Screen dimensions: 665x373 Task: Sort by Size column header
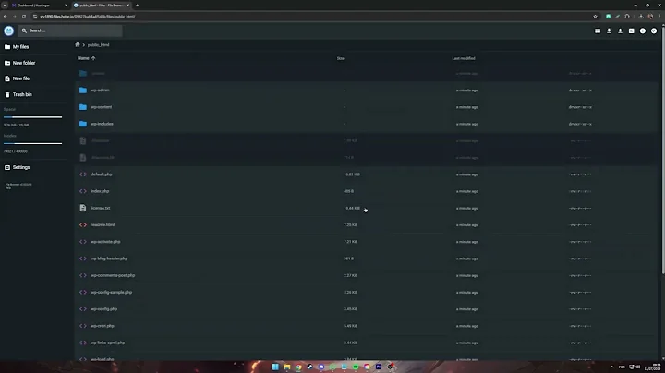[341, 58]
